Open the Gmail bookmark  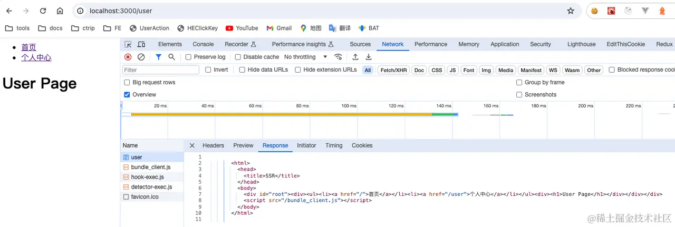point(279,28)
